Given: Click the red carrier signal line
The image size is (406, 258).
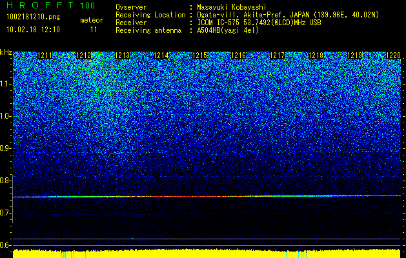Looking at the screenshot, I should click(207, 197).
